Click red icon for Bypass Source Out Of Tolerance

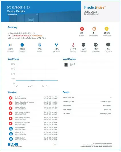point(11,103)
